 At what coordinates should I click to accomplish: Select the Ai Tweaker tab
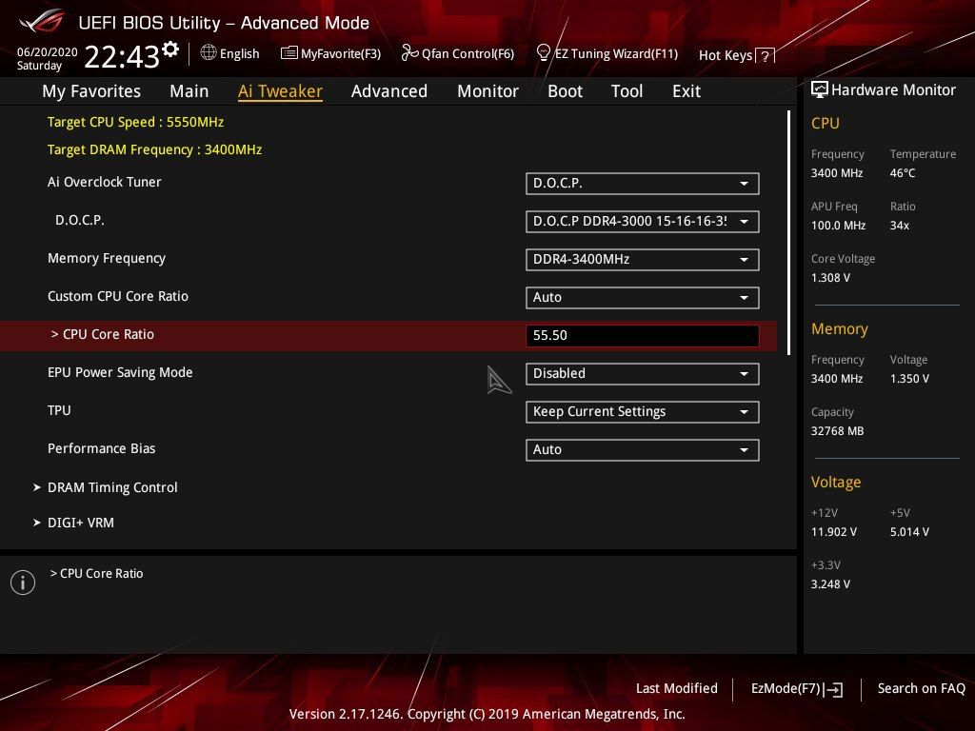[280, 91]
